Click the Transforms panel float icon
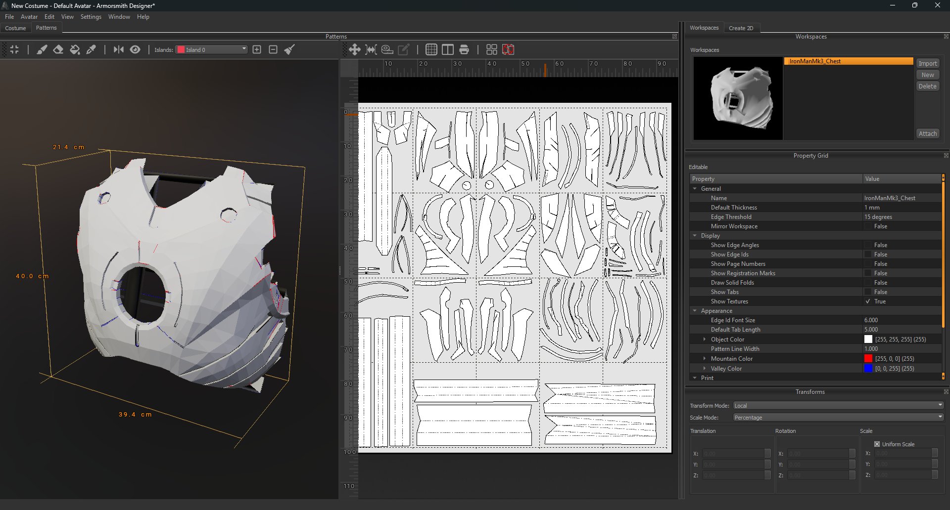The height and width of the screenshot is (510, 950). [x=946, y=392]
